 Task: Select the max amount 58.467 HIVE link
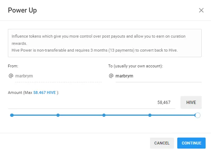coord(44,92)
